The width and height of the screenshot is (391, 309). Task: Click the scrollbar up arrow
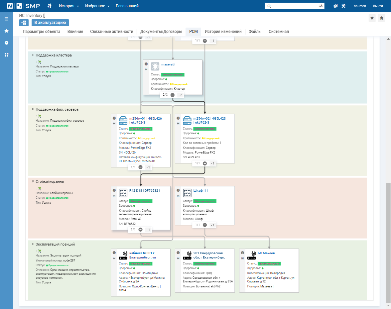pos(388,39)
